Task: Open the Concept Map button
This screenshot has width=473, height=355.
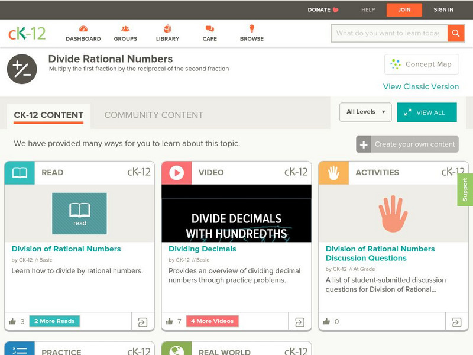Action: pos(422,64)
